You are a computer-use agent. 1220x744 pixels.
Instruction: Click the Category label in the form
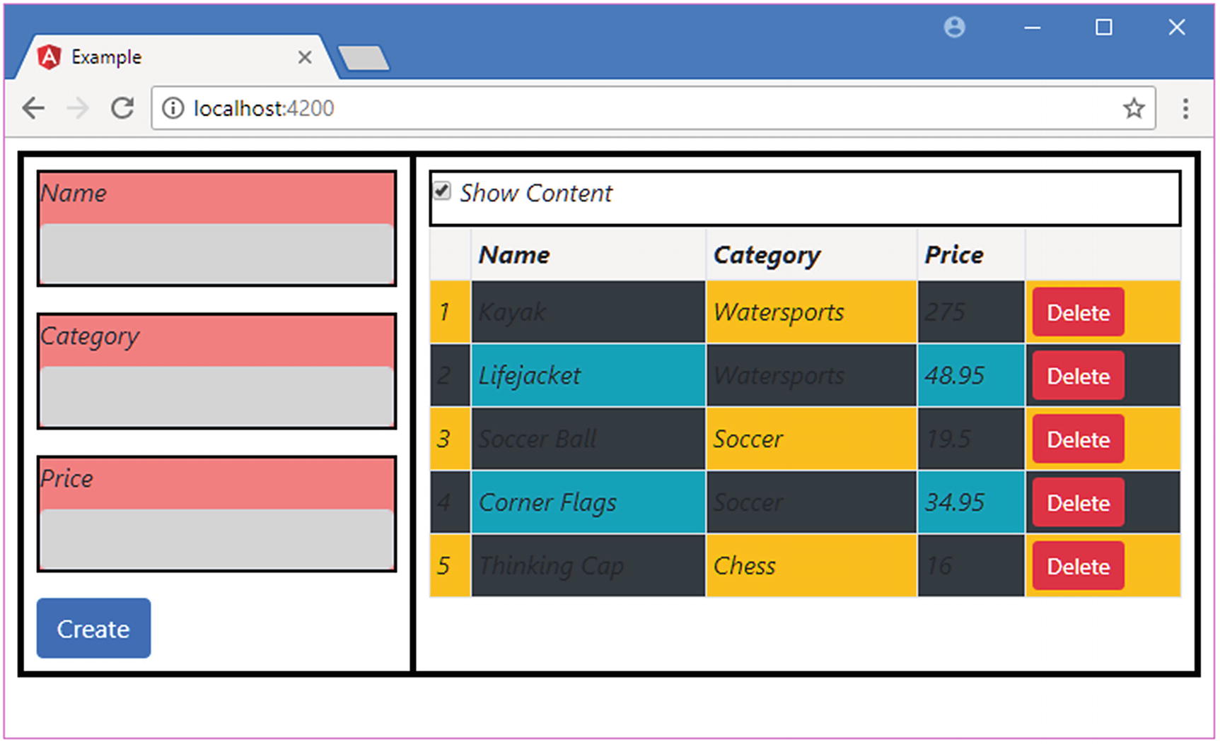pos(90,337)
